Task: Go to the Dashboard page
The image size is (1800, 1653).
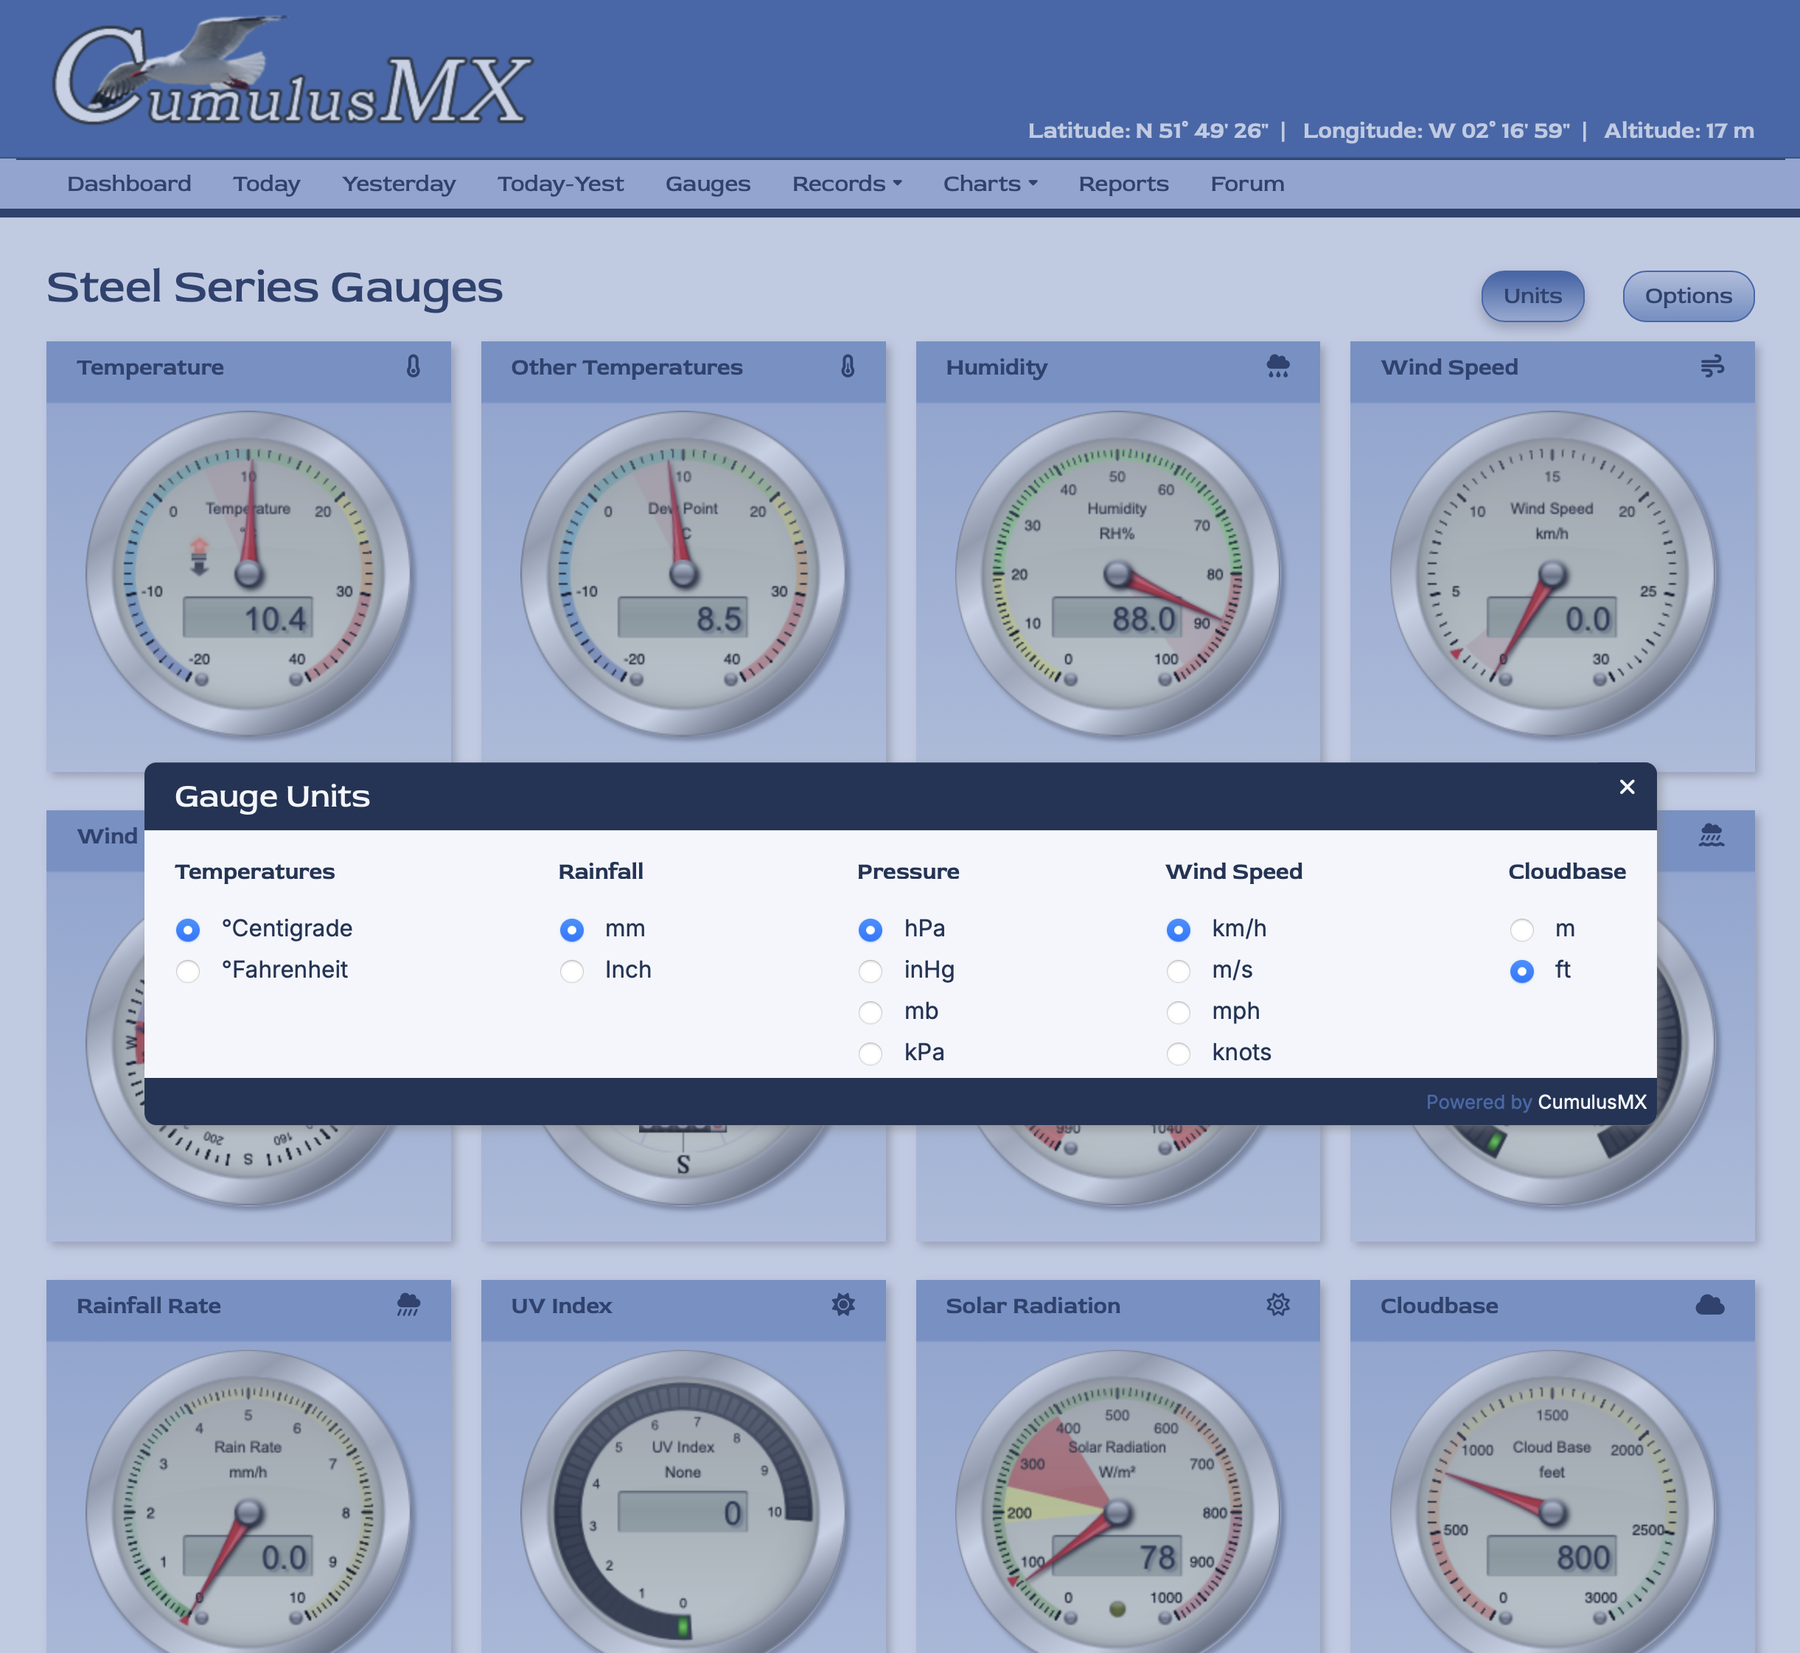Action: [129, 184]
